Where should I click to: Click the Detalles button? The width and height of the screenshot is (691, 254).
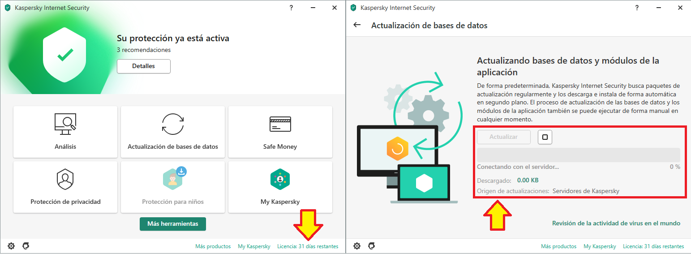click(143, 66)
